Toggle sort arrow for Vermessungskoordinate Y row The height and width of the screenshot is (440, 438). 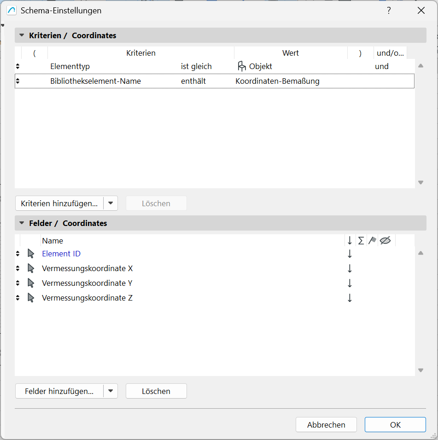[350, 283]
